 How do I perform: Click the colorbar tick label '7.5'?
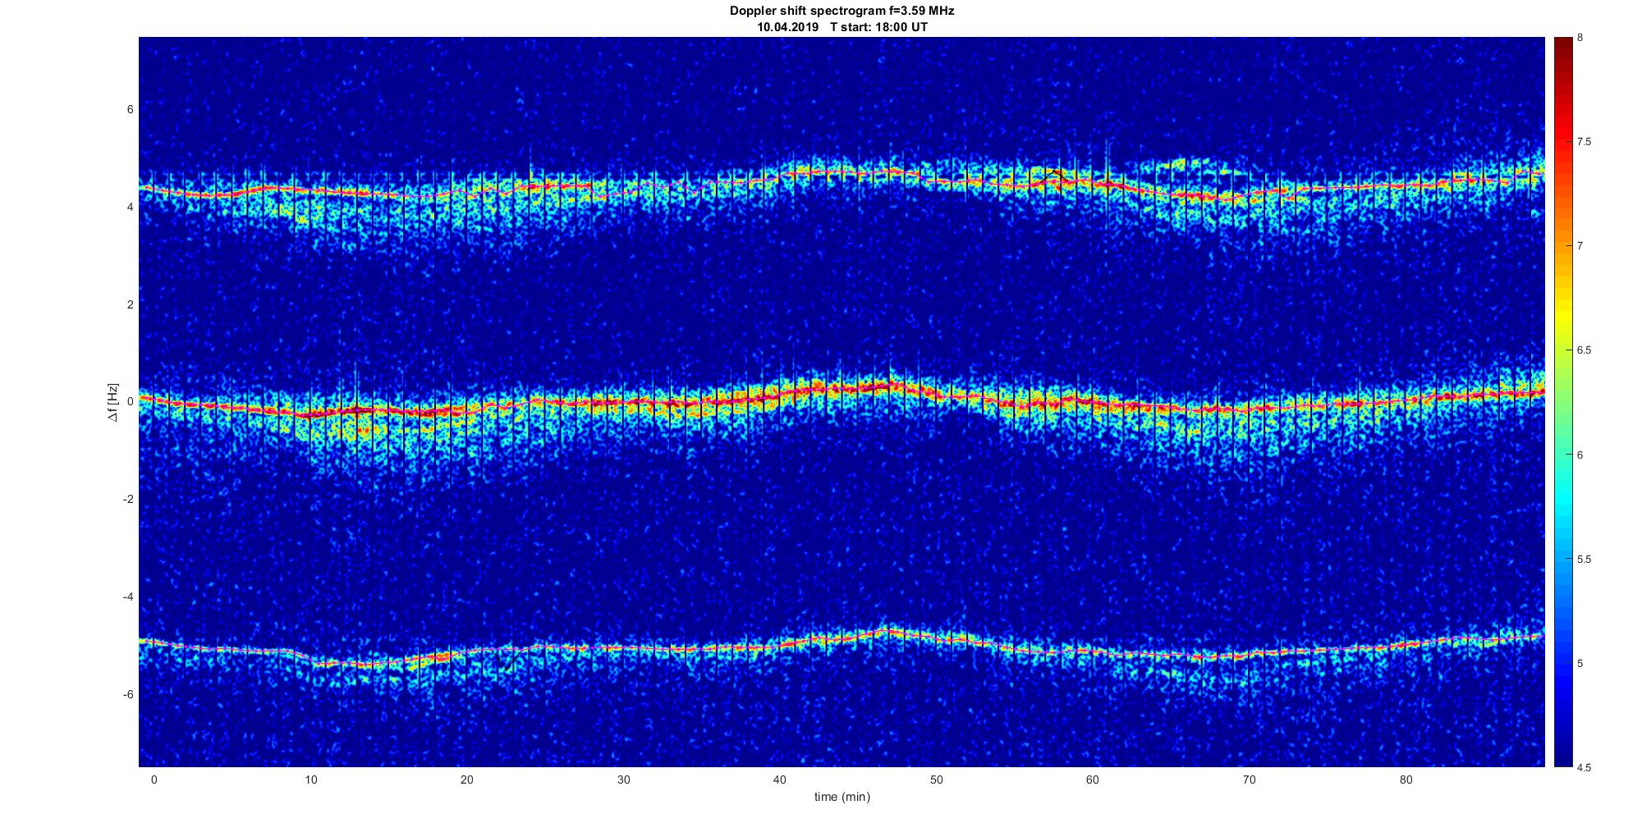pyautogui.click(x=1585, y=142)
